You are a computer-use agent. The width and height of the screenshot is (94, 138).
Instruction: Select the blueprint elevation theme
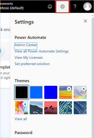pyautogui.click(x=80, y=108)
